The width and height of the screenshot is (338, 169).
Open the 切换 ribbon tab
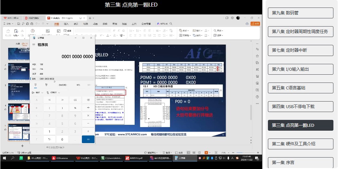pyautogui.click(x=85, y=24)
